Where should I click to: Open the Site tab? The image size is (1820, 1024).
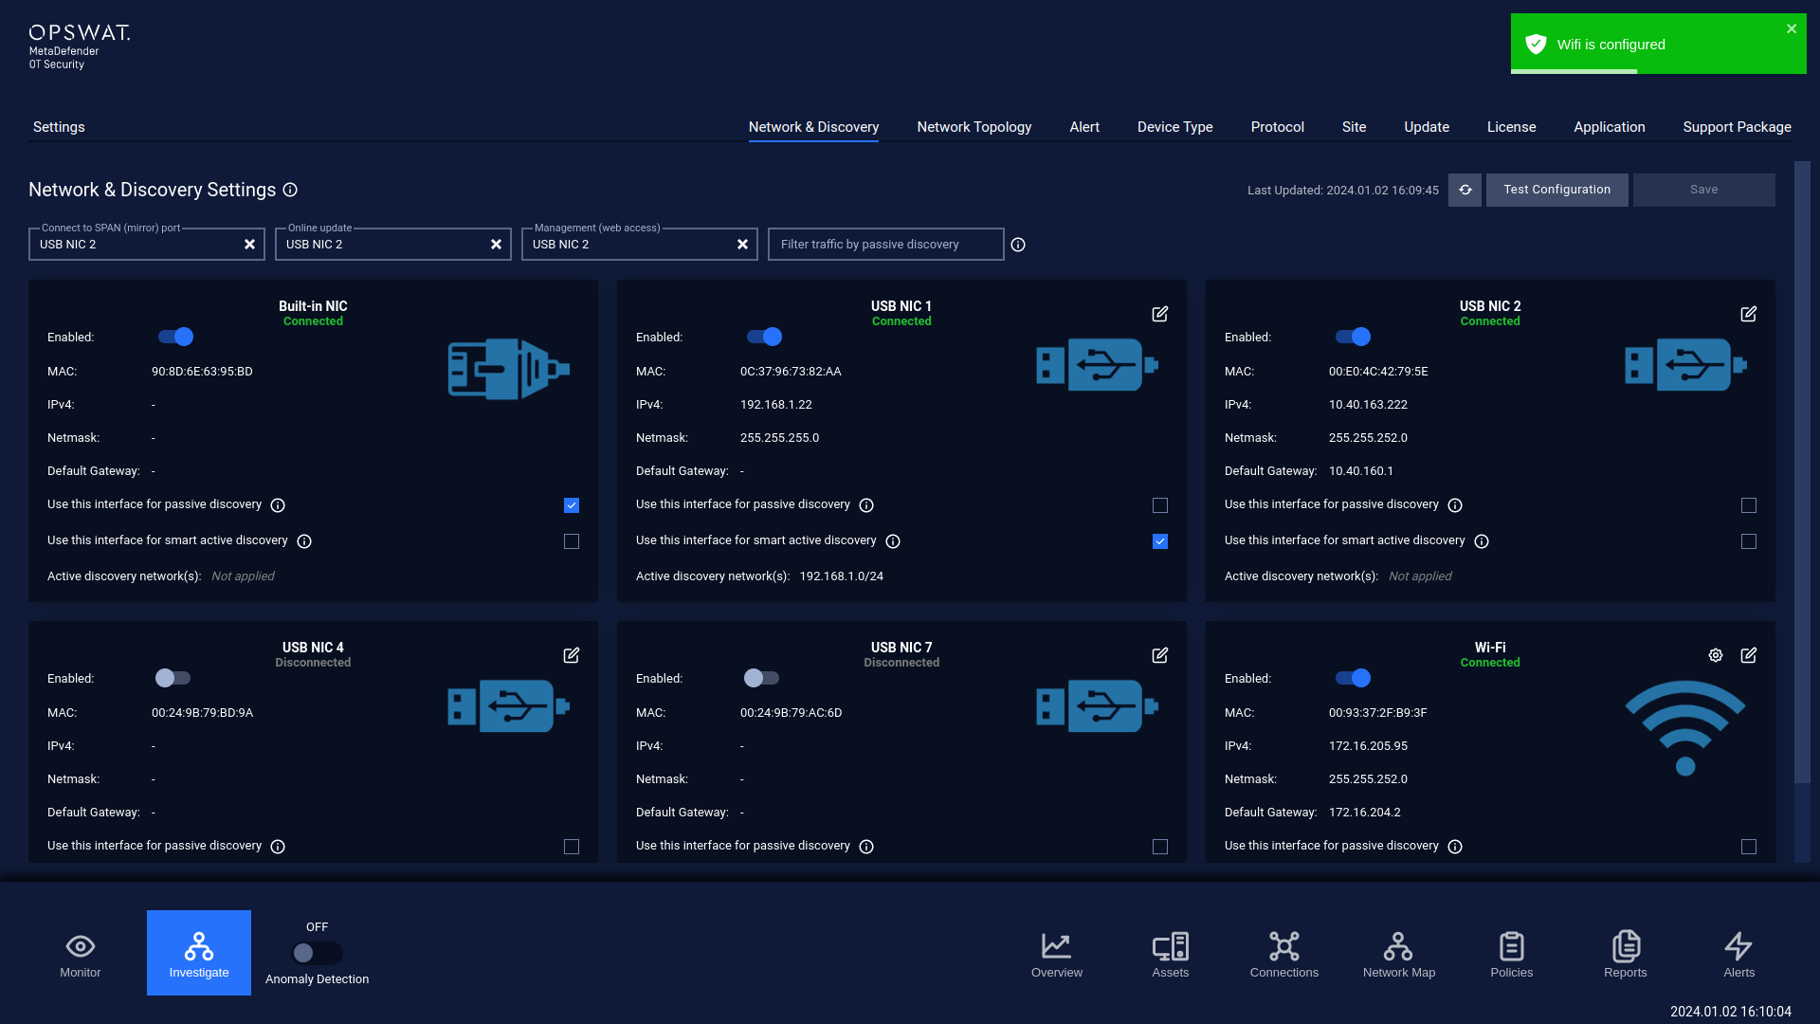[1354, 127]
